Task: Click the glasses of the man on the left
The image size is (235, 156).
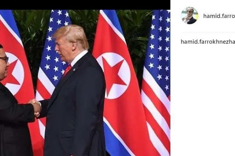Action: (x=4, y=58)
